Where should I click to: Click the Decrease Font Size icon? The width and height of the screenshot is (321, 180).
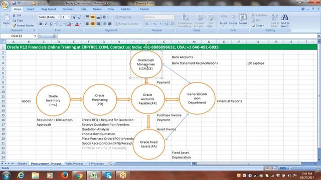pyautogui.click(x=79, y=17)
